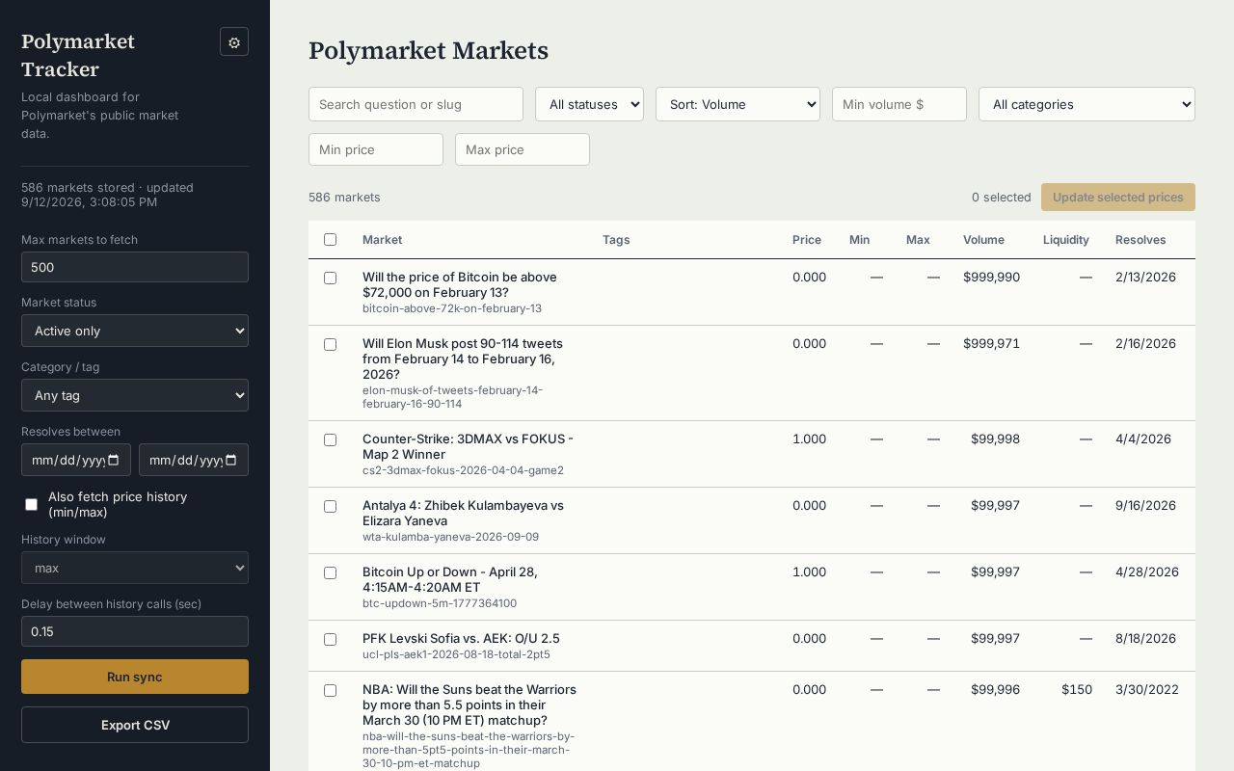
Task: Click the Polymarket Tracker sidebar title
Action: (x=78, y=55)
